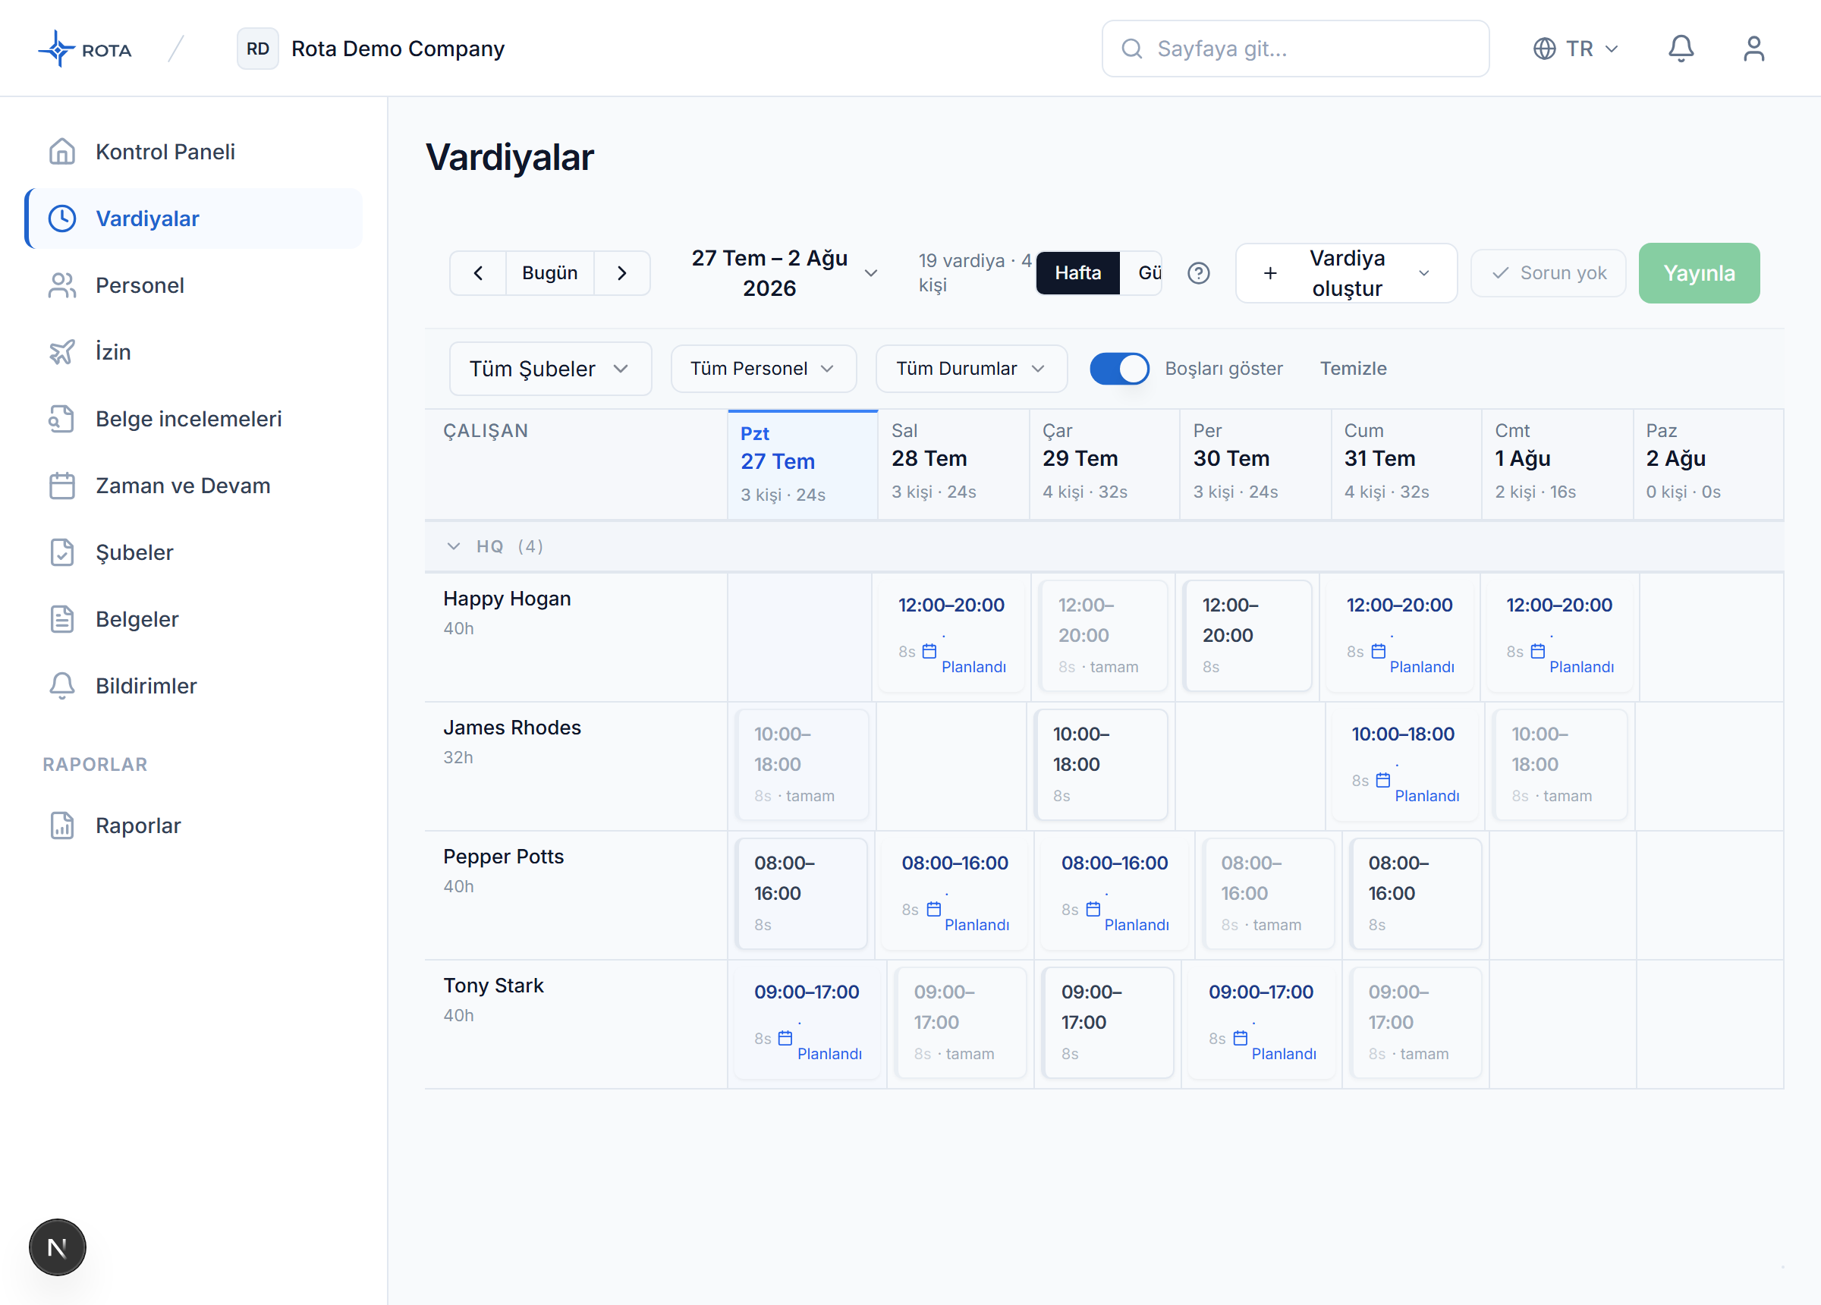Go to next week arrow

621,273
